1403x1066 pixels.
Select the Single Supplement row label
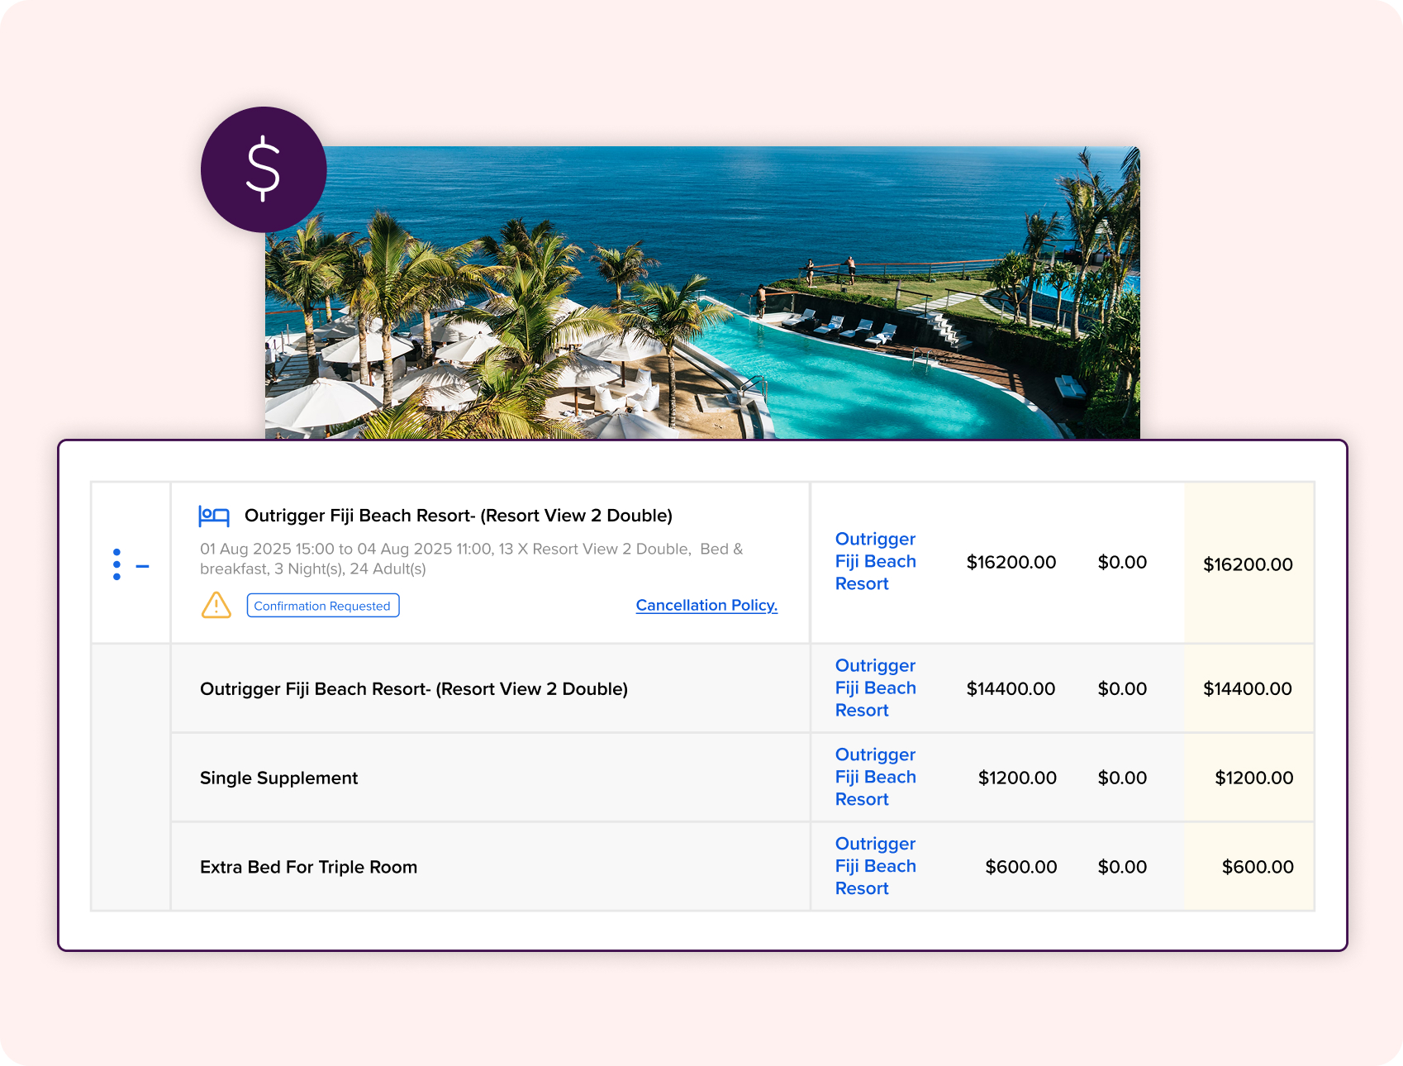coord(278,778)
